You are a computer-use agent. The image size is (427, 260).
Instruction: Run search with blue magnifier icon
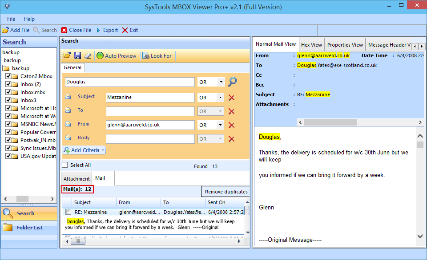point(232,82)
